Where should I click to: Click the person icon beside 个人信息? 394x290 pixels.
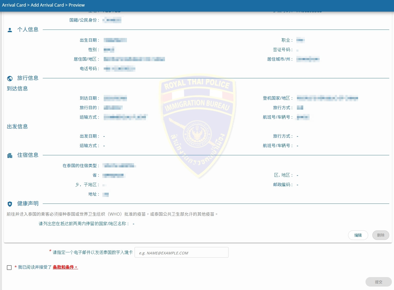[x=10, y=30]
